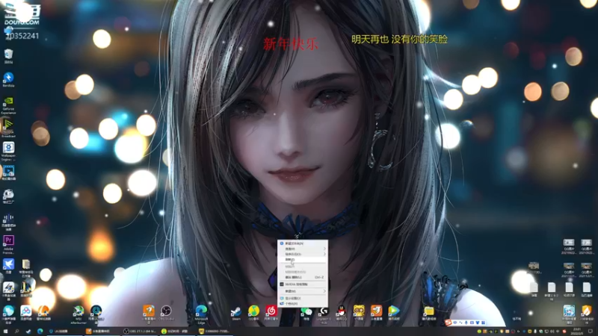Screen dimensions: 598x336
Task: Open GeForce Experience desktop shortcut
Action: click(x=8, y=105)
